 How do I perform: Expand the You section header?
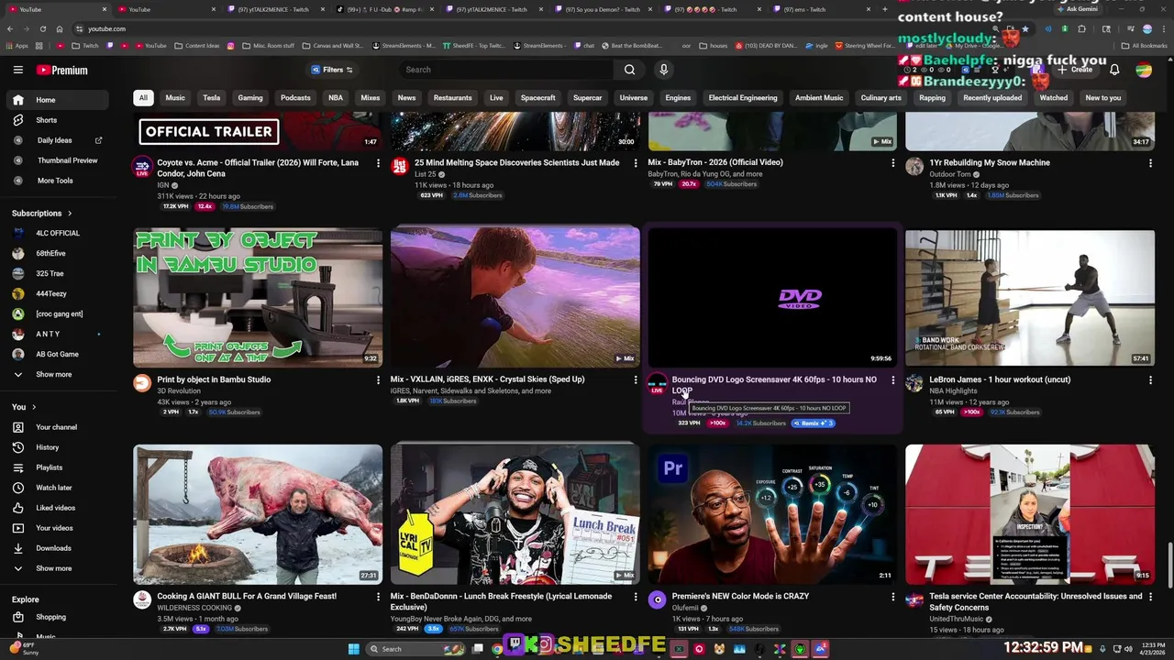[25, 407]
